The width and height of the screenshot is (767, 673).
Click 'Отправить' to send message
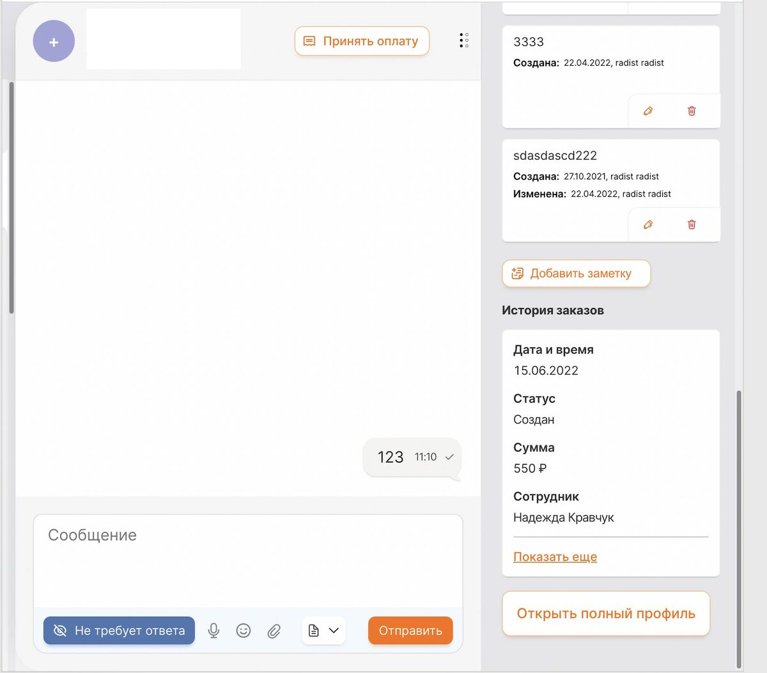pyautogui.click(x=410, y=631)
